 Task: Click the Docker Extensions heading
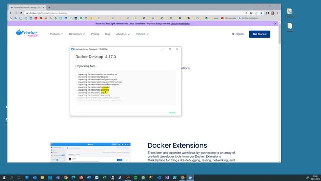[x=177, y=145]
